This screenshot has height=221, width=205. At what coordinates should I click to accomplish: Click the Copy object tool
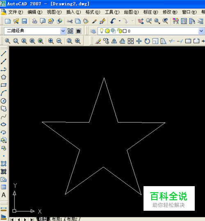(106, 41)
